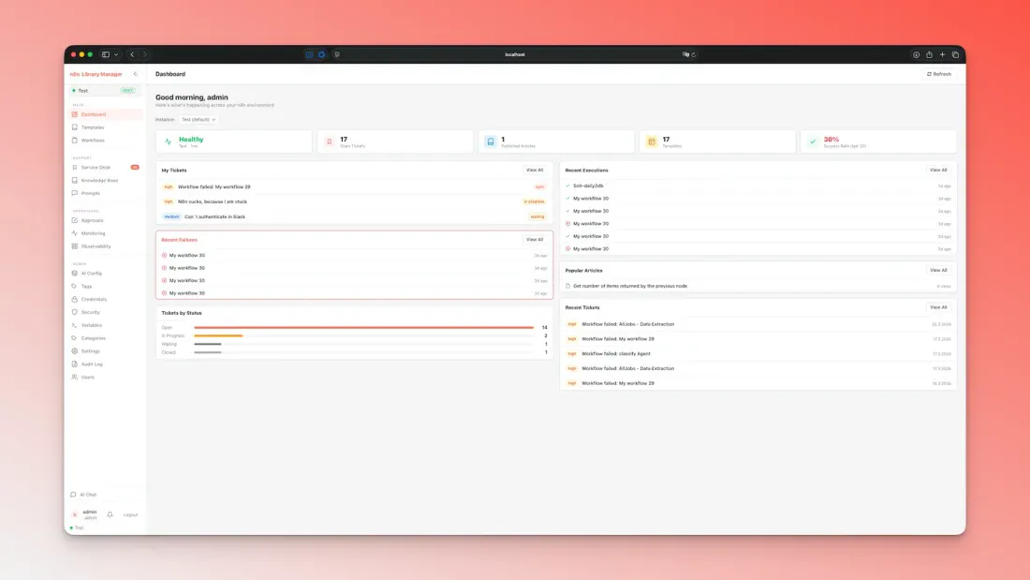Image resolution: width=1030 pixels, height=580 pixels.
Task: Expand the Safari sidebar options chevron
Action: (115, 54)
